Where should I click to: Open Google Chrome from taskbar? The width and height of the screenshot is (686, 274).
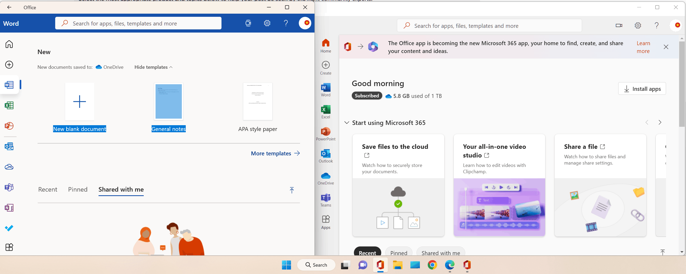pos(432,265)
